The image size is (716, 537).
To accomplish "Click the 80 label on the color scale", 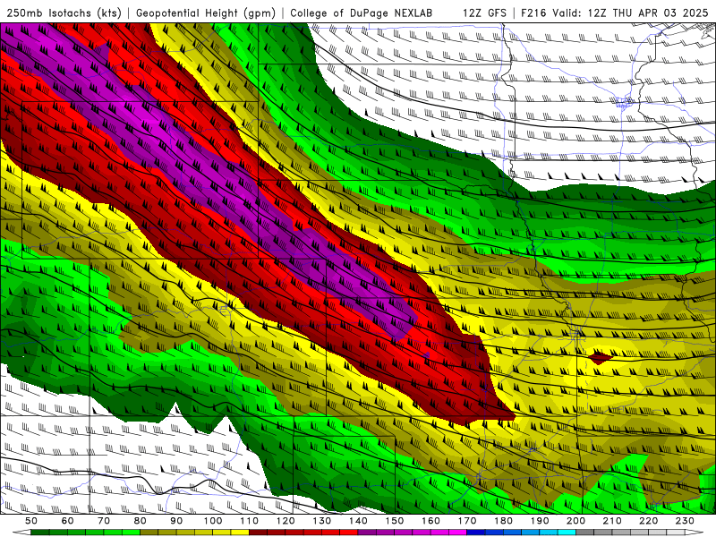I will (x=141, y=521).
